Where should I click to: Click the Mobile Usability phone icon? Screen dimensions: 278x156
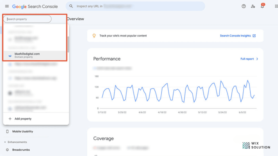(7, 131)
